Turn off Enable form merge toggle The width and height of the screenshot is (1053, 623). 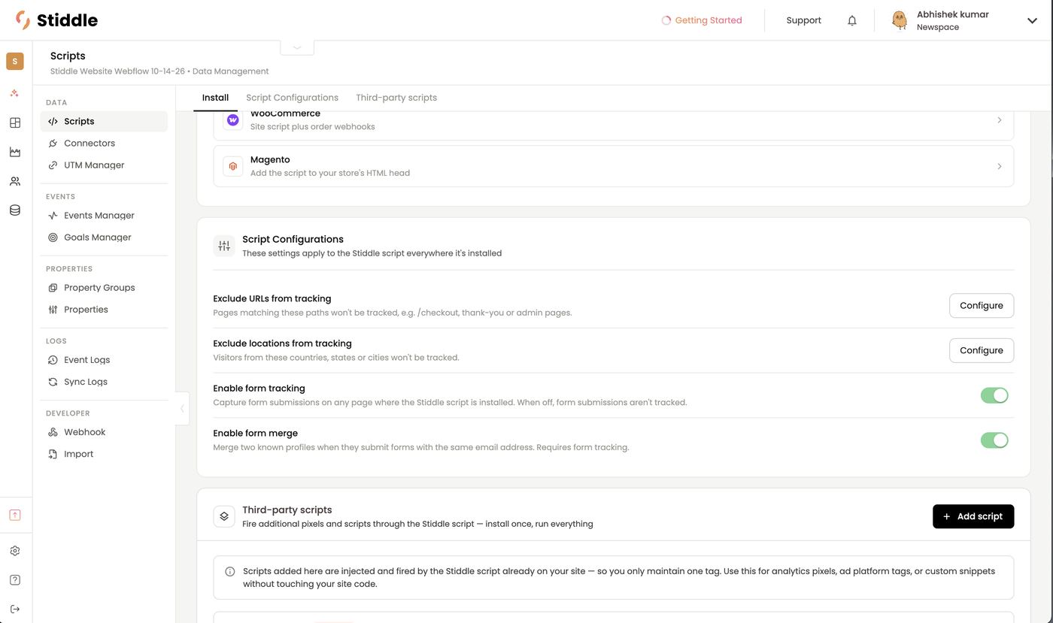[994, 440]
